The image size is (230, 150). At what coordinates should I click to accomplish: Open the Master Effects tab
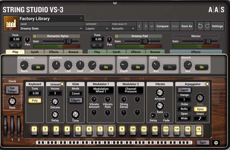point(196,52)
